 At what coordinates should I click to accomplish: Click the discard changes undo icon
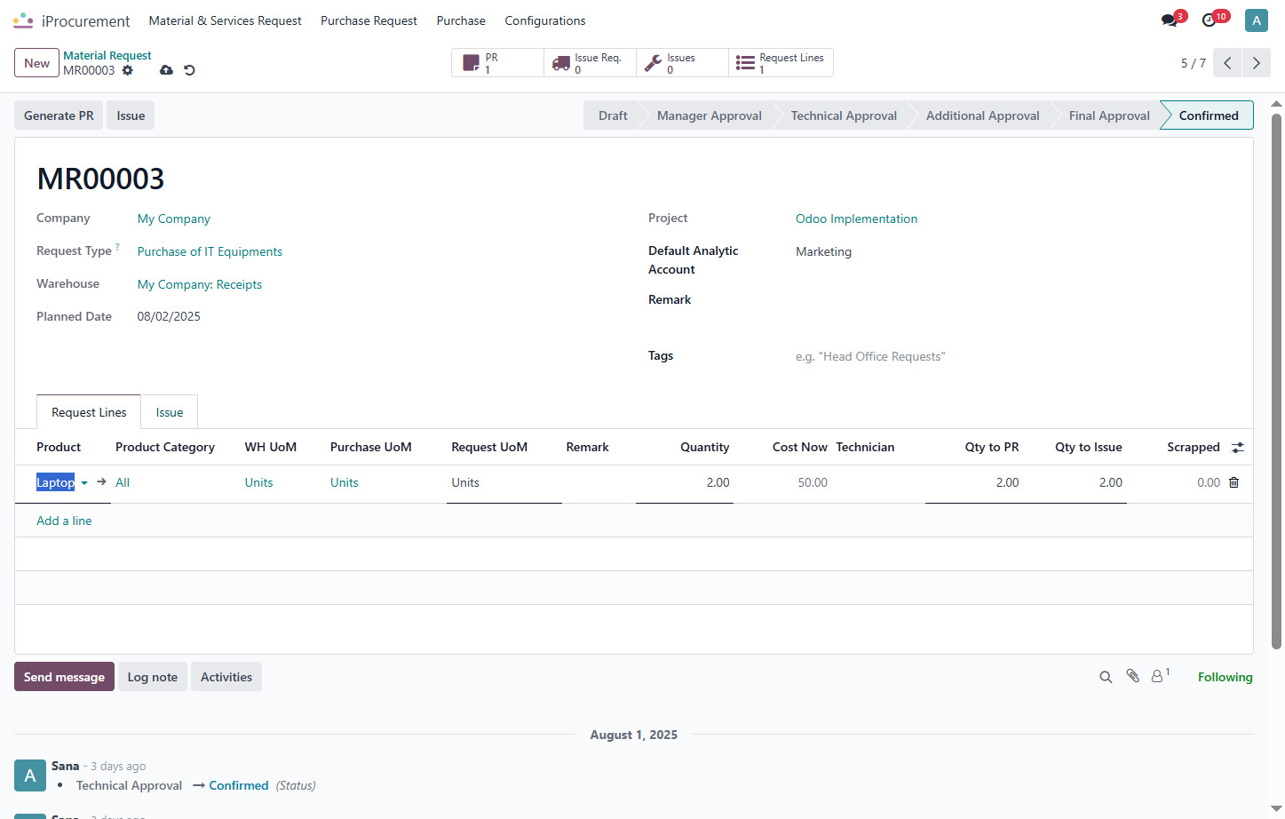[189, 70]
